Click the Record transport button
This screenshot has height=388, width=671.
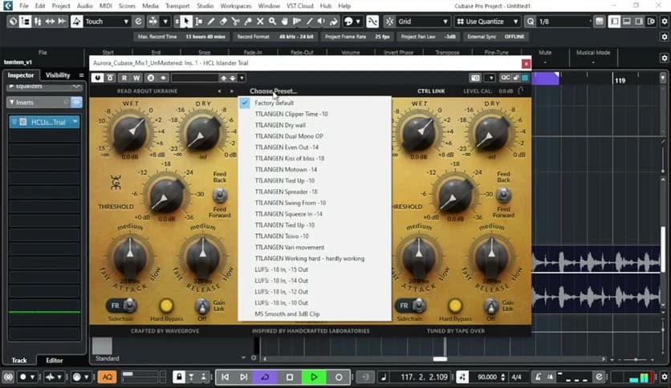[x=339, y=377]
